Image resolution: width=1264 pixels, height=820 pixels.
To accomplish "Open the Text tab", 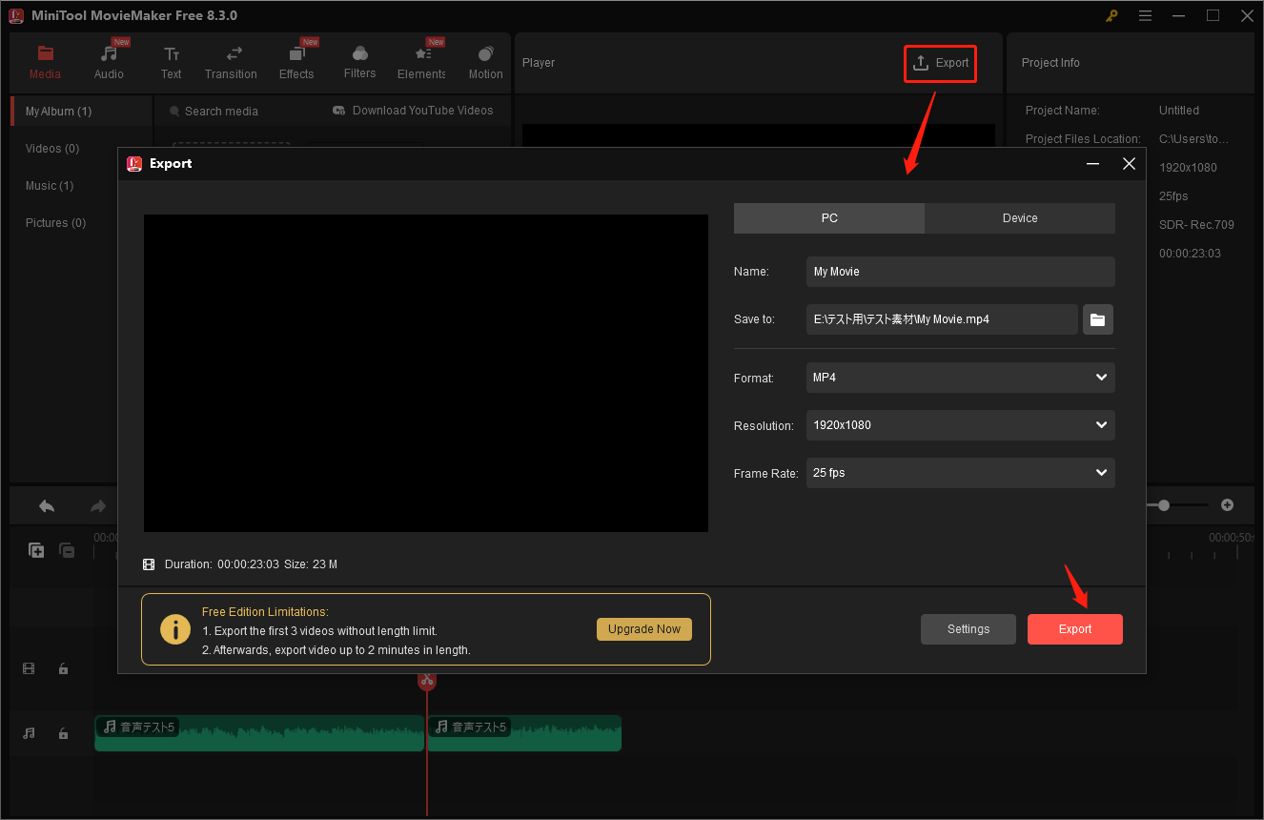I will coord(172,62).
